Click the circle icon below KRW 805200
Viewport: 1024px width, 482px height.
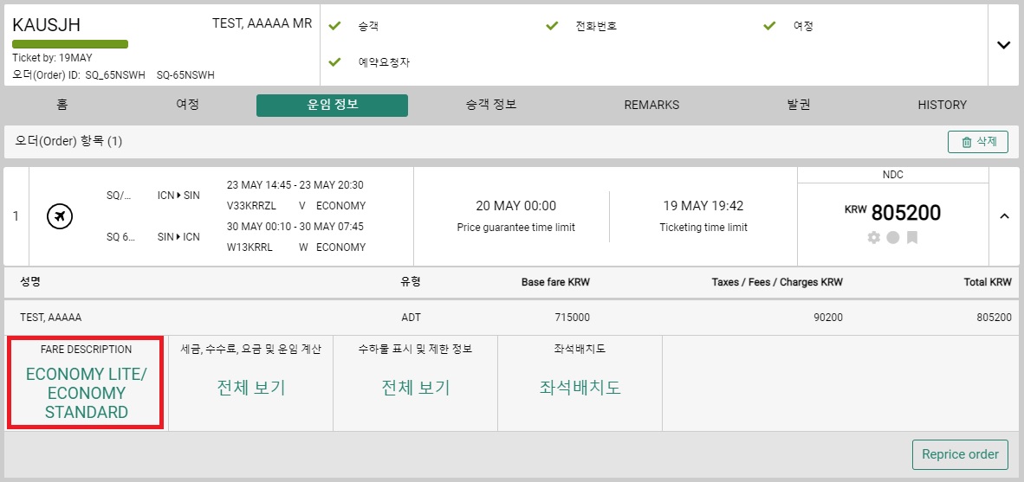point(892,238)
